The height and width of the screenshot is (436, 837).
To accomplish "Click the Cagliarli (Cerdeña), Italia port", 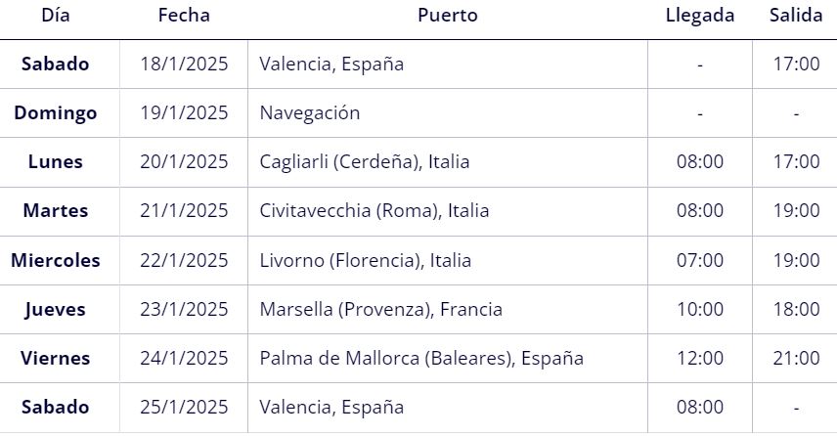I will 365,161.
